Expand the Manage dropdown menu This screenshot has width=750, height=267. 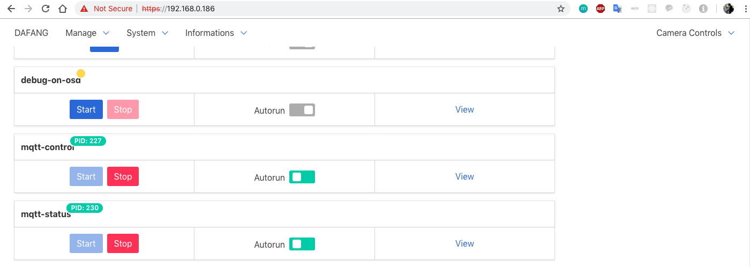(x=87, y=33)
